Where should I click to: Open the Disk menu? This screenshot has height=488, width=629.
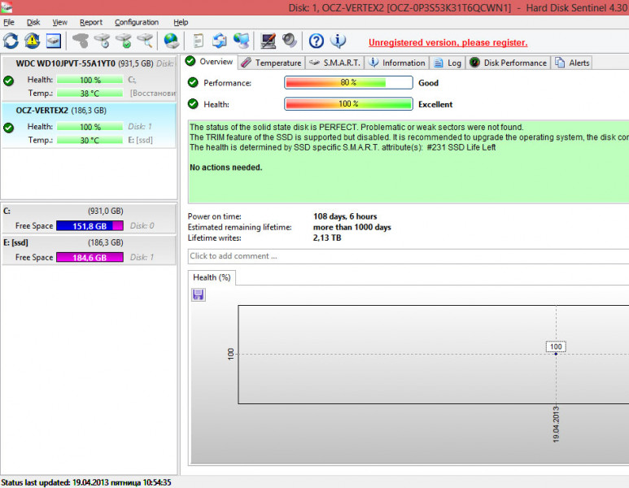pyautogui.click(x=33, y=23)
